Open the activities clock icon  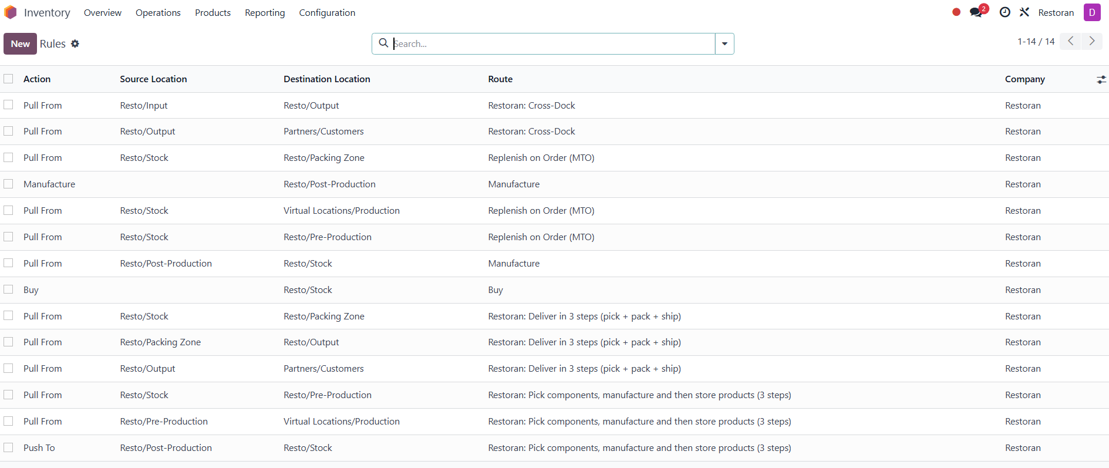point(1005,12)
